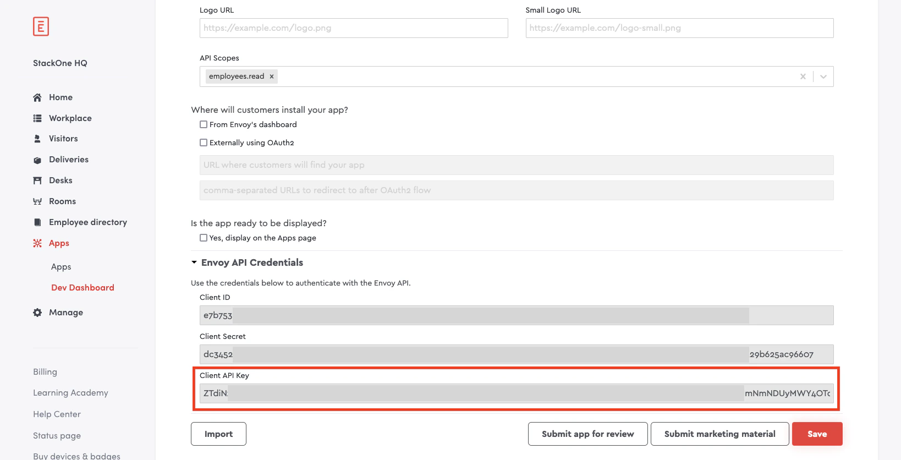Click the Apps red icon
The image size is (901, 460).
coord(37,243)
